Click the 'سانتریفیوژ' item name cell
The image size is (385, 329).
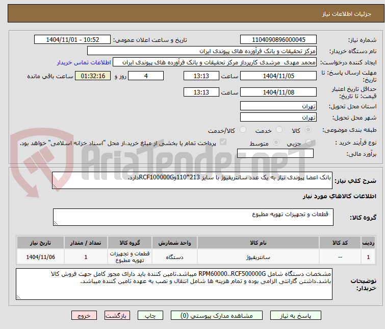coord(258,257)
